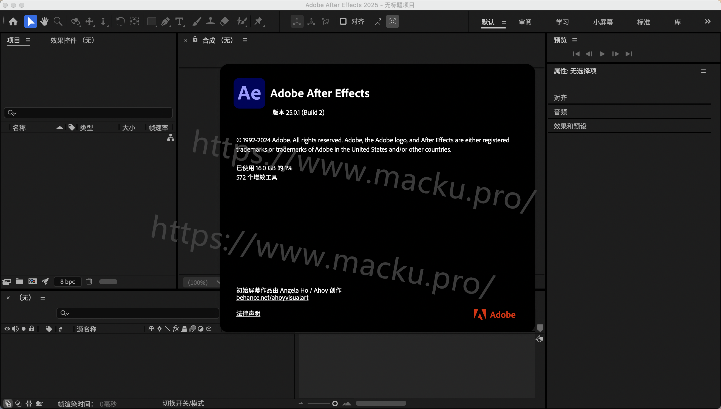The width and height of the screenshot is (721, 409).
Task: Open the 属性 panel menu
Action: pyautogui.click(x=703, y=71)
